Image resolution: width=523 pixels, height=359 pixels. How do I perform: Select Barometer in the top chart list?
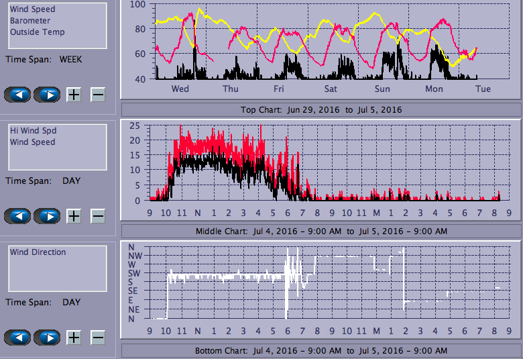30,21
